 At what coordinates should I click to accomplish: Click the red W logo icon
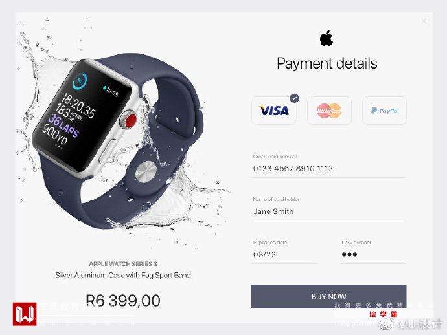(25, 314)
